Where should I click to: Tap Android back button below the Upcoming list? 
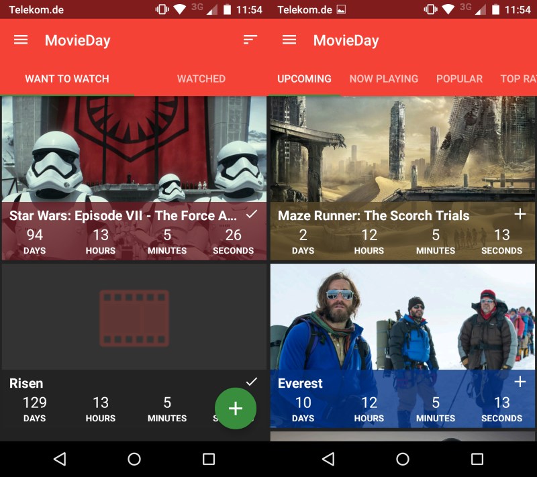click(x=328, y=459)
